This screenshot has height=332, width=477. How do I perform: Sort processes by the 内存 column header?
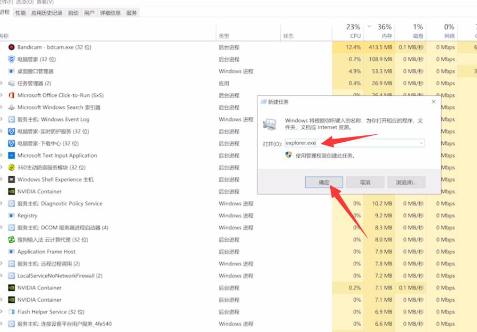380,31
